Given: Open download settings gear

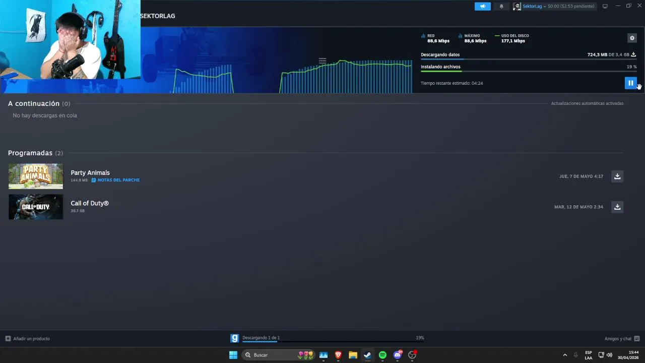Looking at the screenshot, I should coord(632,38).
